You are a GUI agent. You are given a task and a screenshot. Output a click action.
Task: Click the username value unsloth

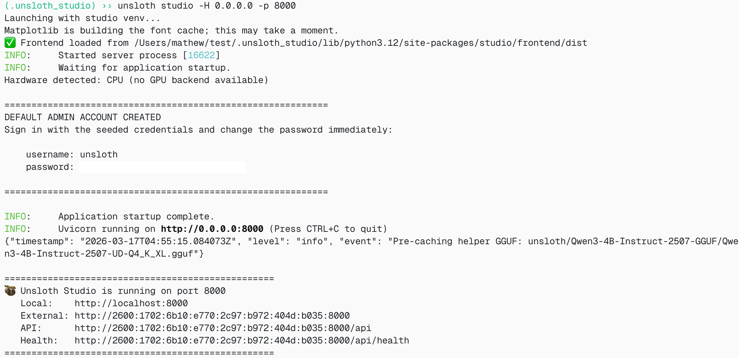click(99, 154)
